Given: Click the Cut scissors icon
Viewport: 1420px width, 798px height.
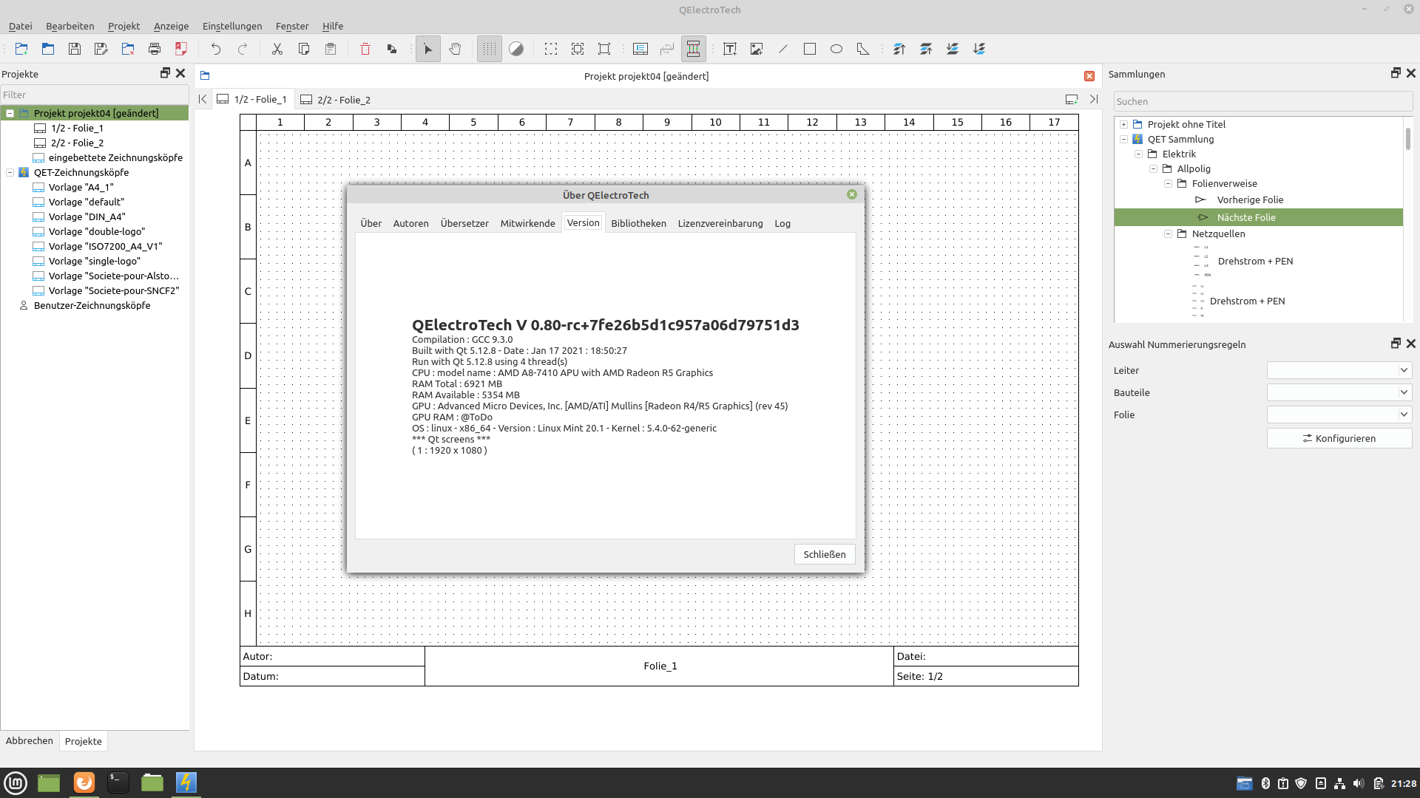Looking at the screenshot, I should point(277,49).
